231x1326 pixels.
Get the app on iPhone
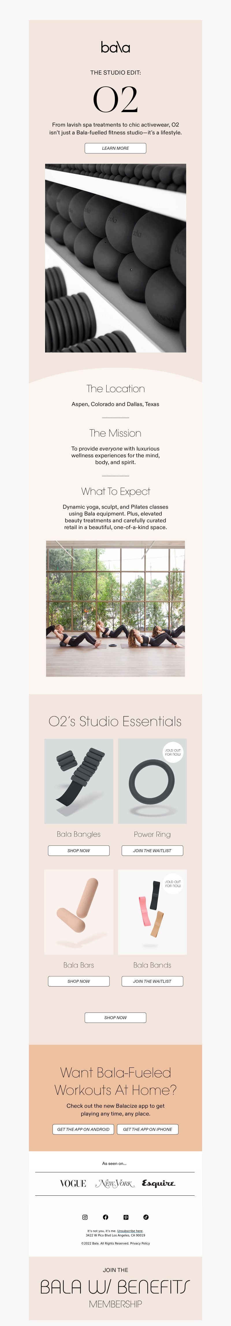click(x=148, y=1129)
